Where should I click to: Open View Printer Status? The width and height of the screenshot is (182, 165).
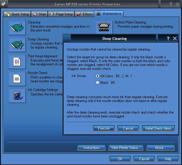[x=126, y=148]
